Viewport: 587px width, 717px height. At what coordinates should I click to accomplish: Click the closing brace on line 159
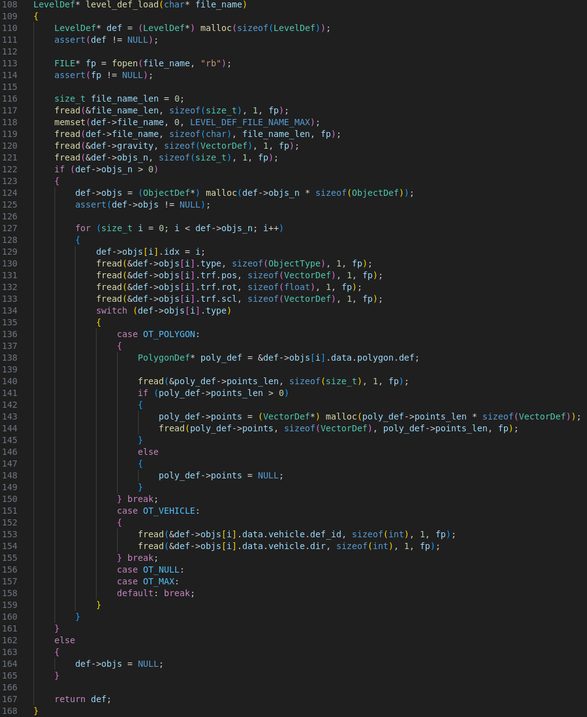pos(98,605)
